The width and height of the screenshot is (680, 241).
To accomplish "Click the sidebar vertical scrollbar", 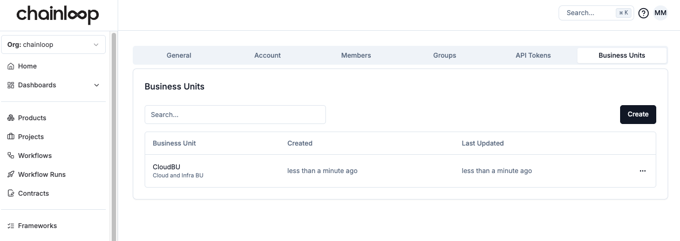I will tap(113, 136).
